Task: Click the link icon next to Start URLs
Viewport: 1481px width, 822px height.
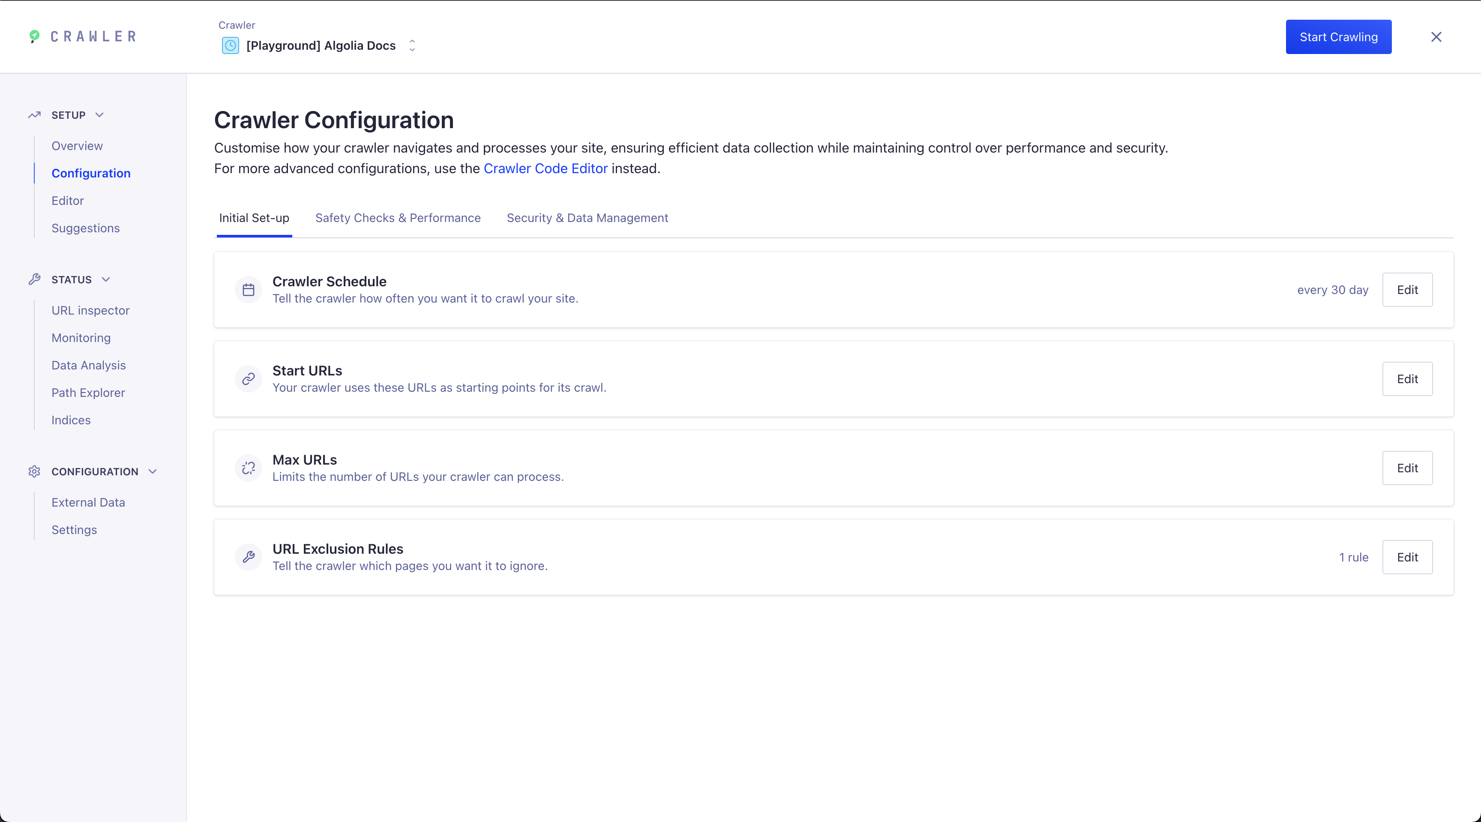Action: coord(249,379)
